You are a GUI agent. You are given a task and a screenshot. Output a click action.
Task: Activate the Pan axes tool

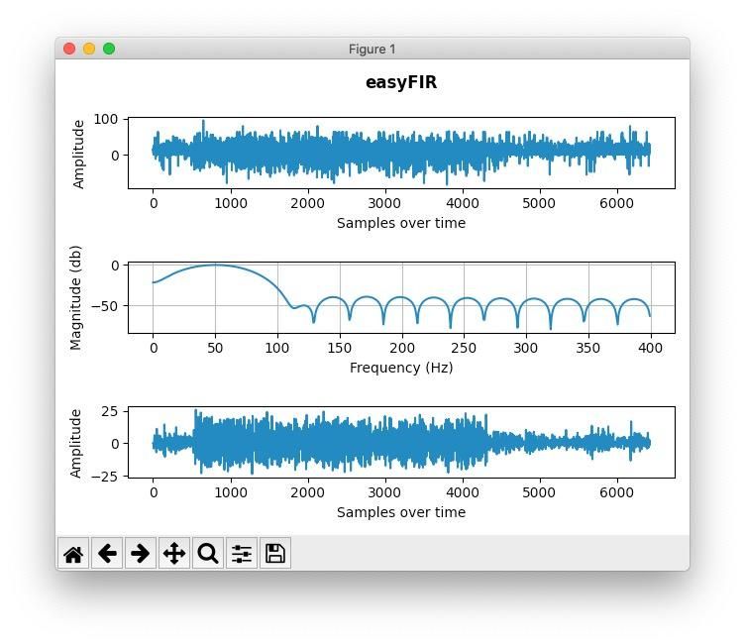point(174,553)
